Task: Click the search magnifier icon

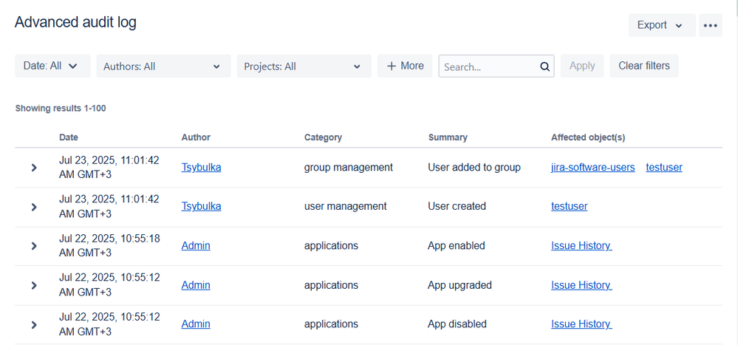Action: tap(544, 66)
